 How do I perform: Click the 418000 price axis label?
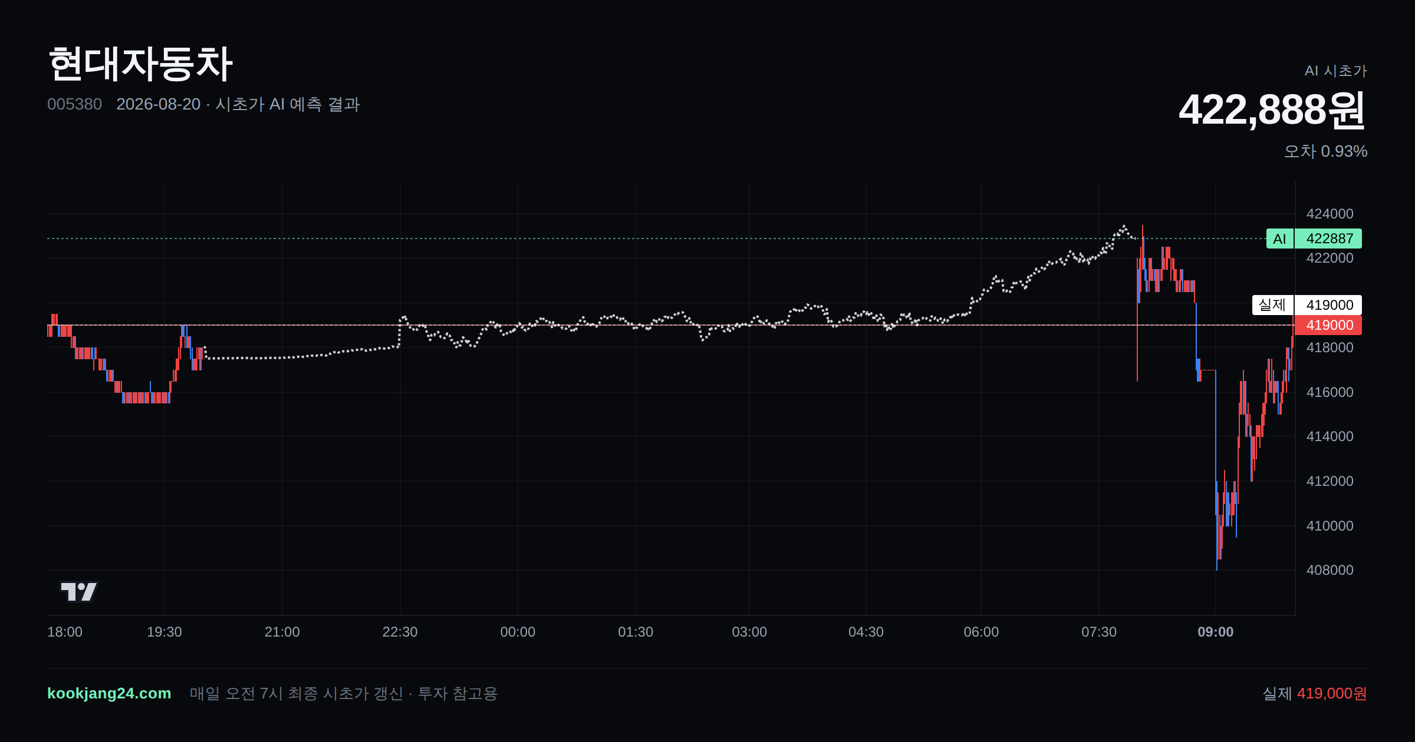[x=1330, y=347]
